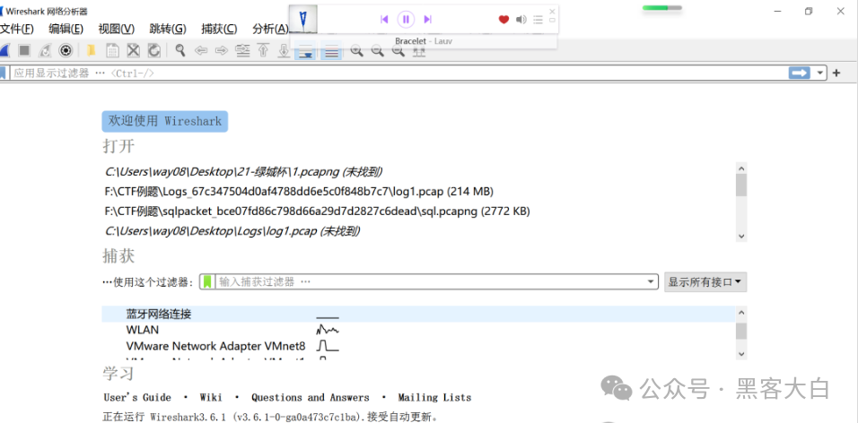
Task: Select the WLAN interface
Action: coord(143,330)
